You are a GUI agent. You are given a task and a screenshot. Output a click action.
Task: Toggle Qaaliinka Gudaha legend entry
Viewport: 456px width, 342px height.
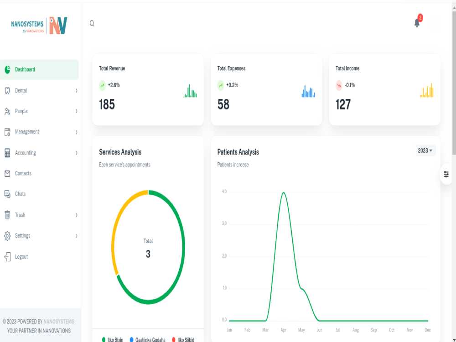point(147,340)
